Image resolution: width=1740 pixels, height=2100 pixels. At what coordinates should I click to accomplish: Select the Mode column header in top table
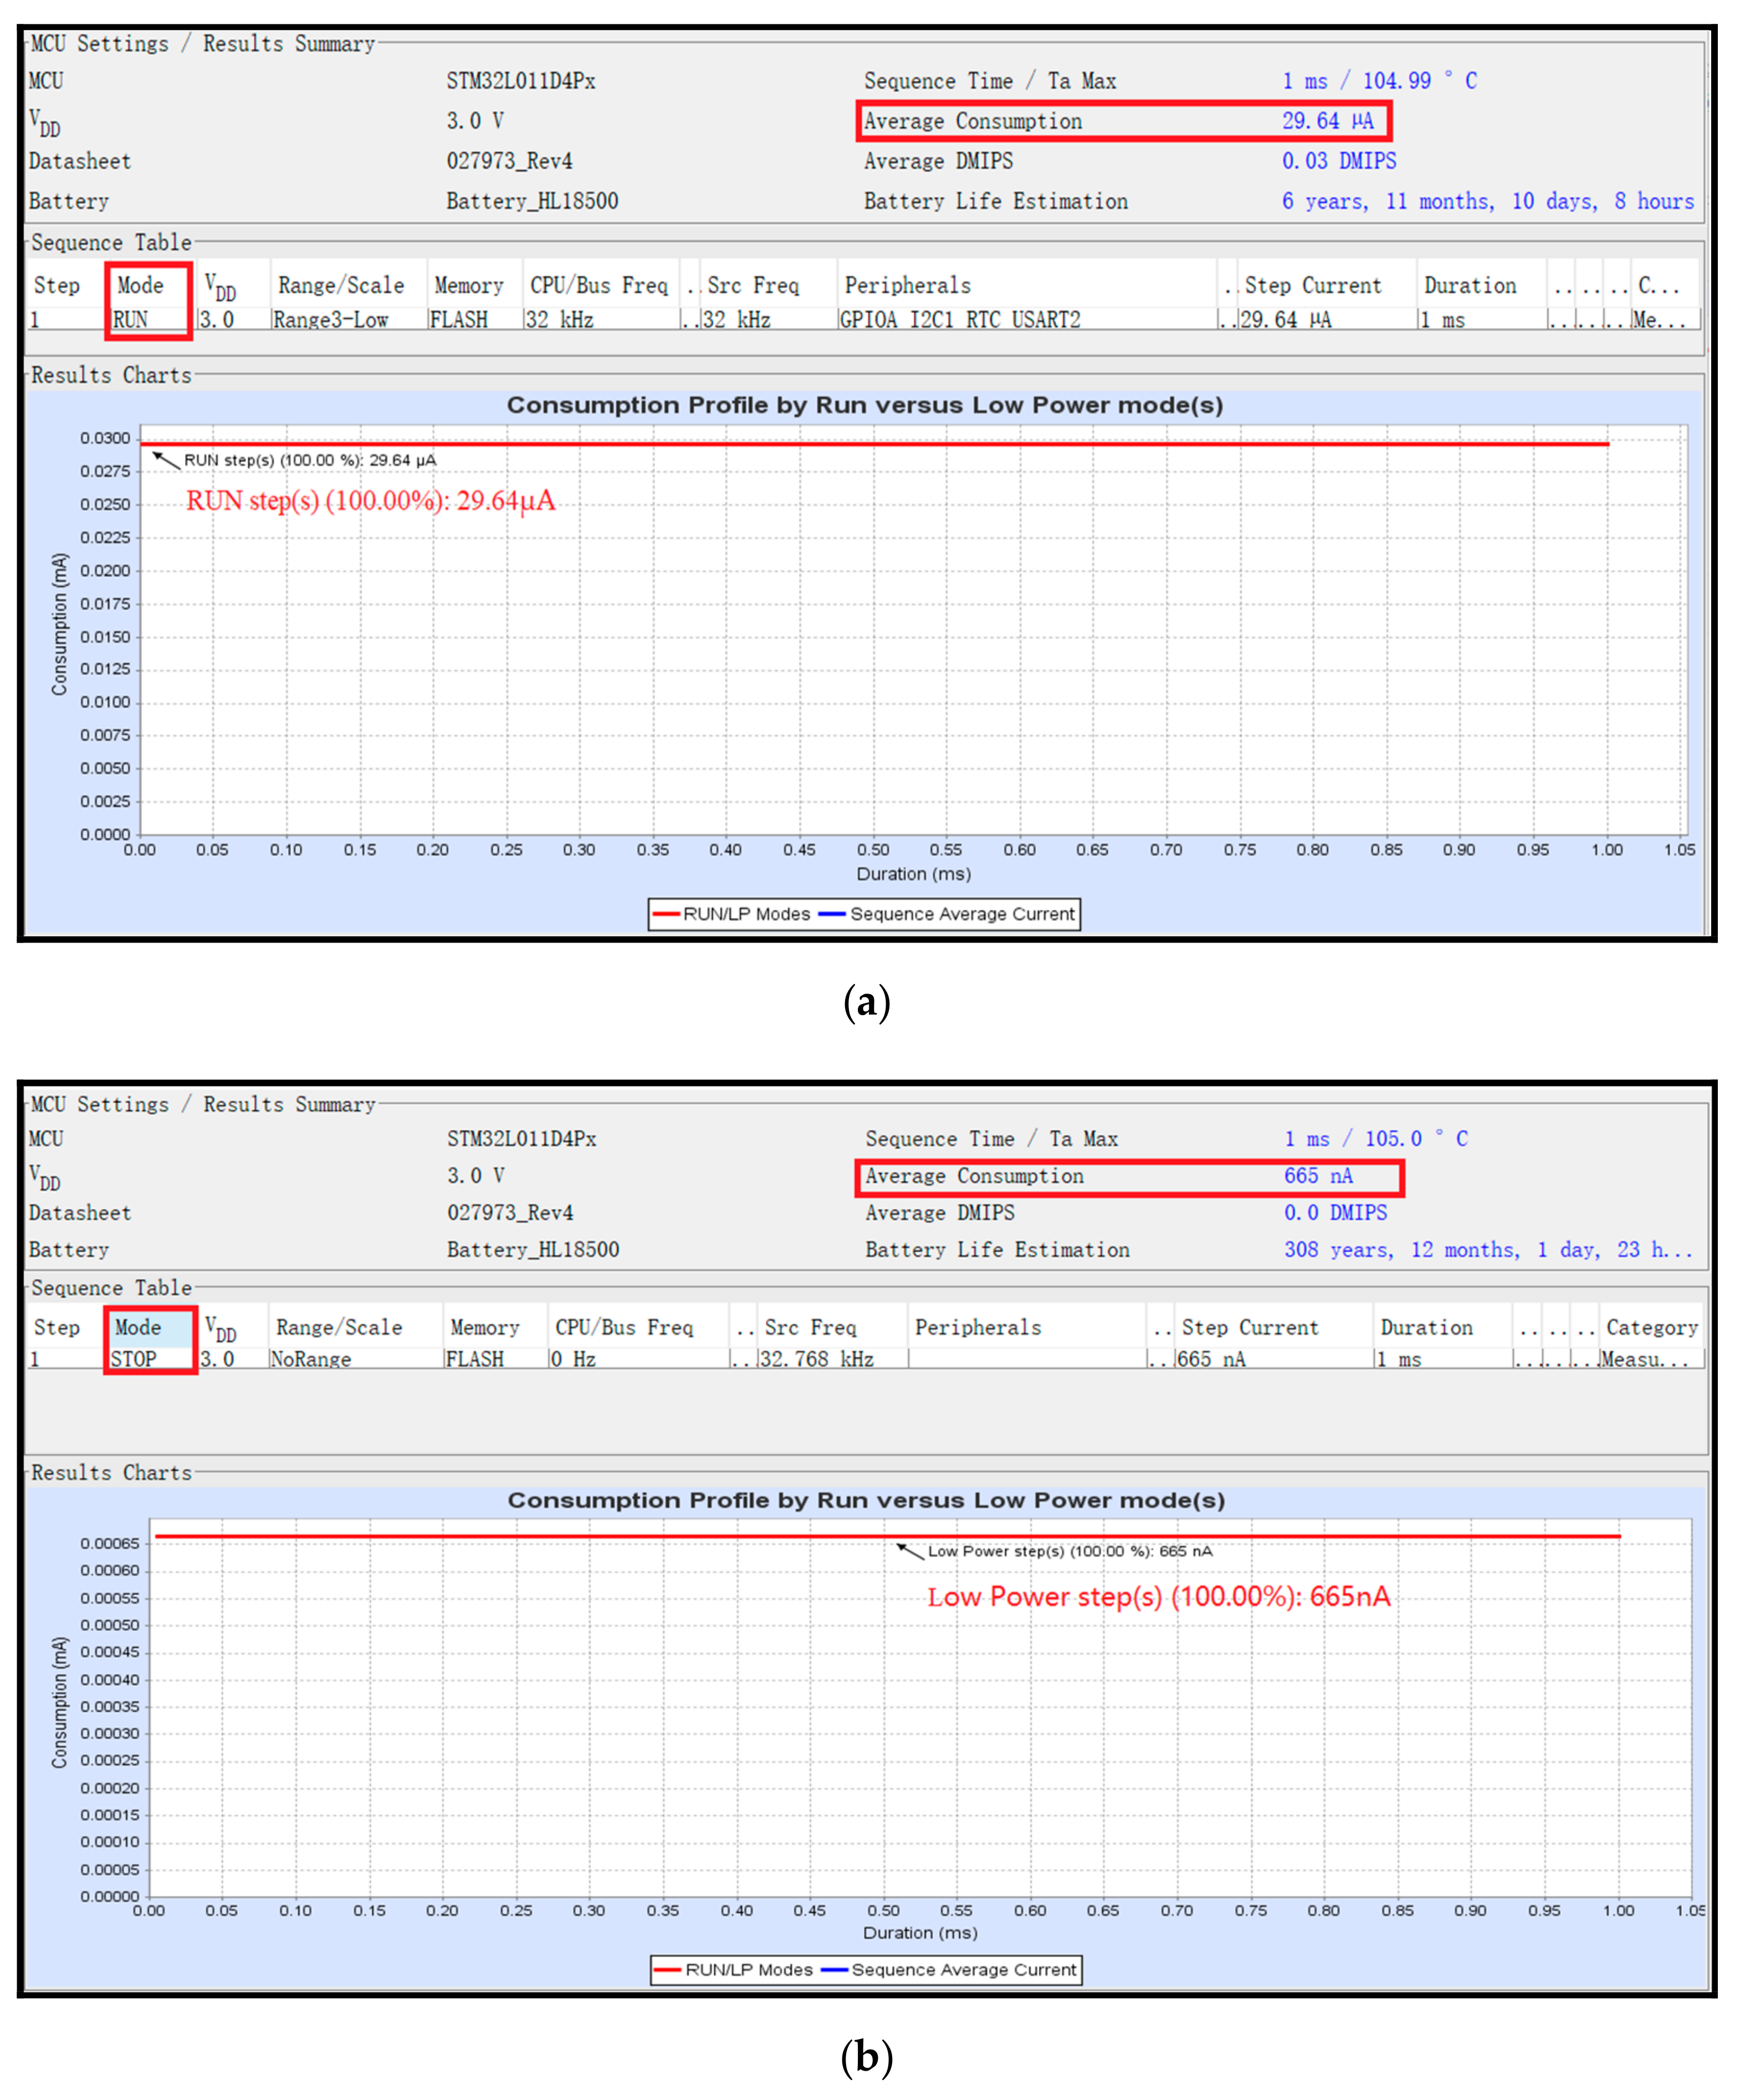pyautogui.click(x=140, y=286)
